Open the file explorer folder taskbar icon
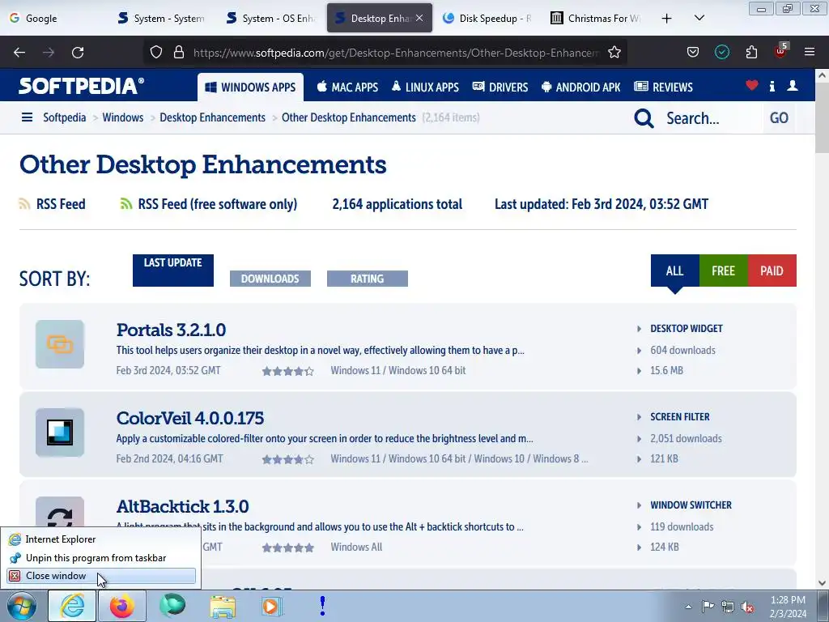The image size is (829, 622). [223, 607]
